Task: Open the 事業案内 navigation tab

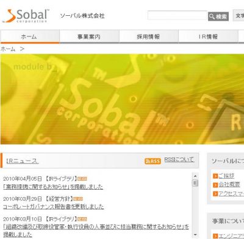Action: [89, 36]
